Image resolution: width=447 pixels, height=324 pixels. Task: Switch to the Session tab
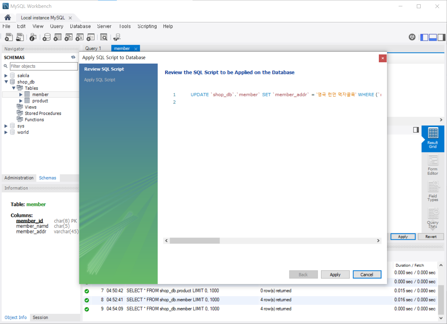point(40,317)
